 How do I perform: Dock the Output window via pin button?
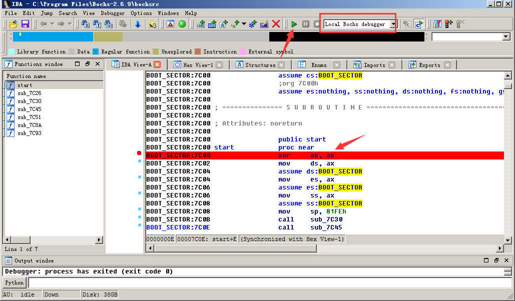[495, 260]
